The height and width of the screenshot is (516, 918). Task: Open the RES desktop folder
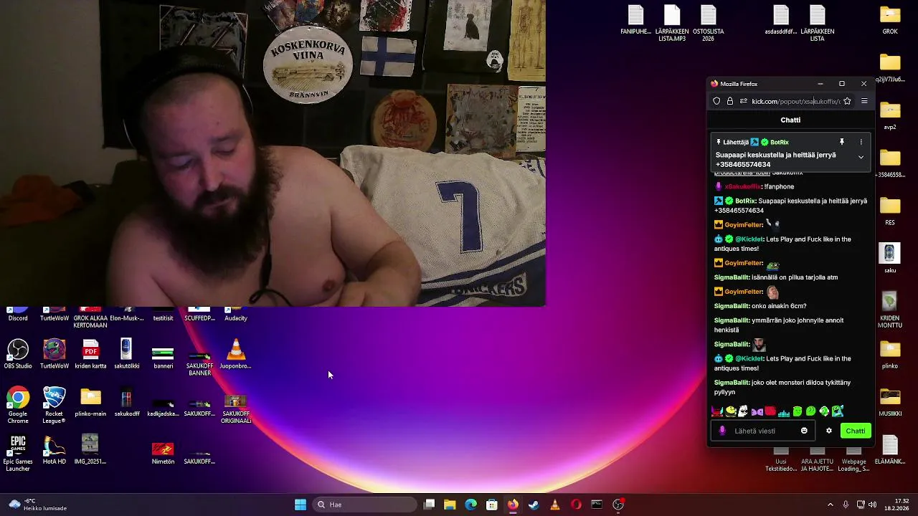(x=890, y=211)
